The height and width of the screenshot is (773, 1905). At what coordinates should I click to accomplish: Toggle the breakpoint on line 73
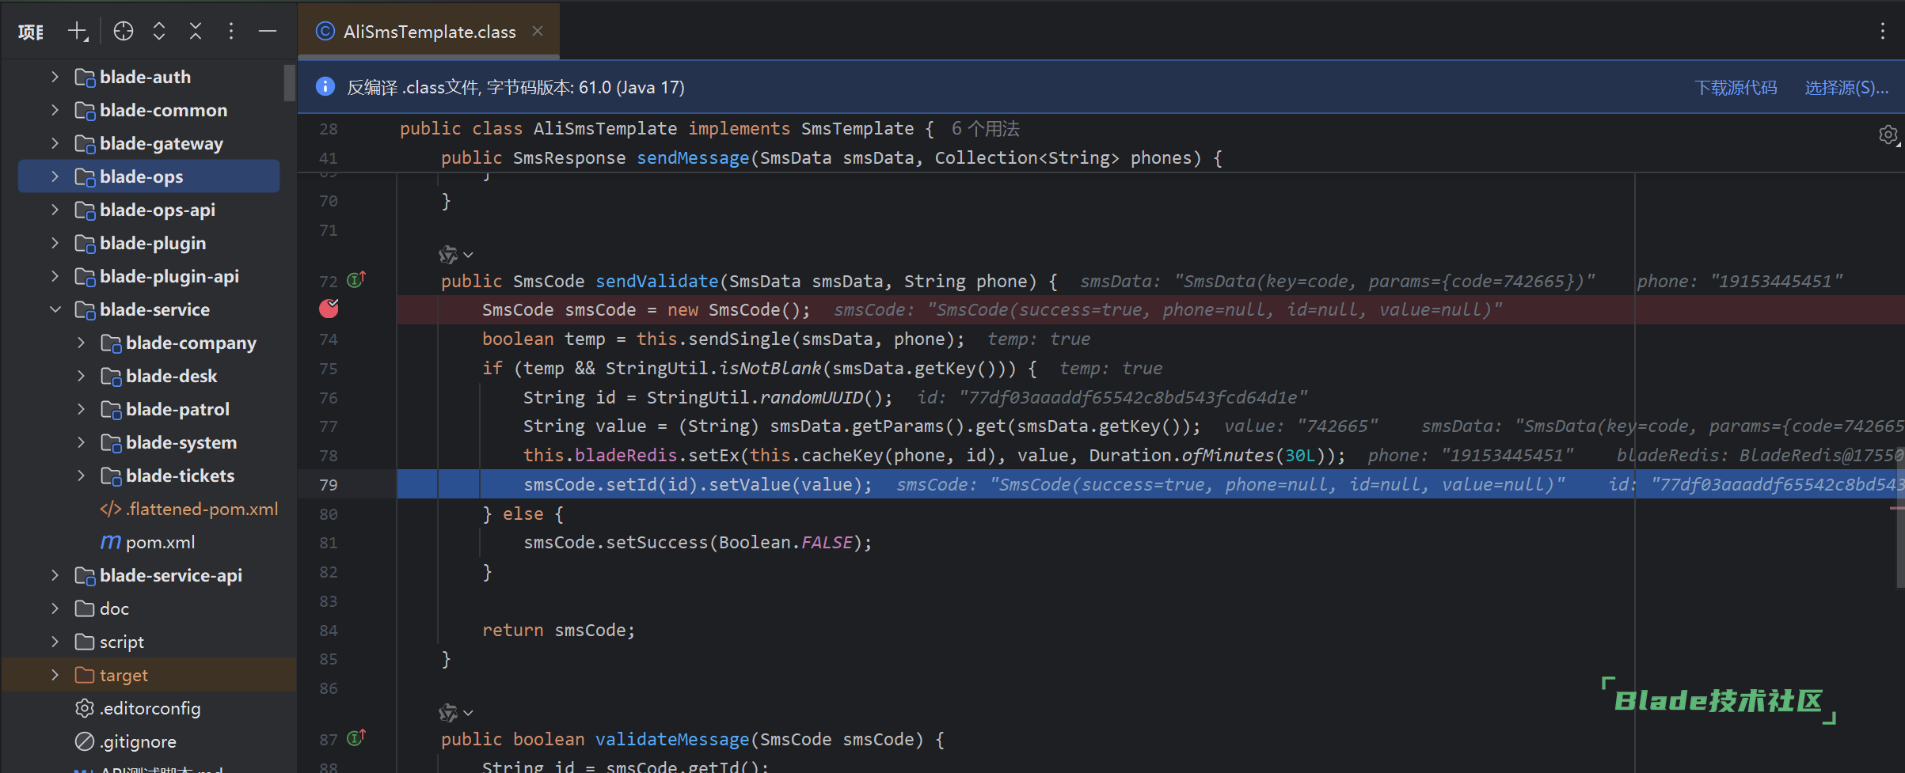click(329, 309)
